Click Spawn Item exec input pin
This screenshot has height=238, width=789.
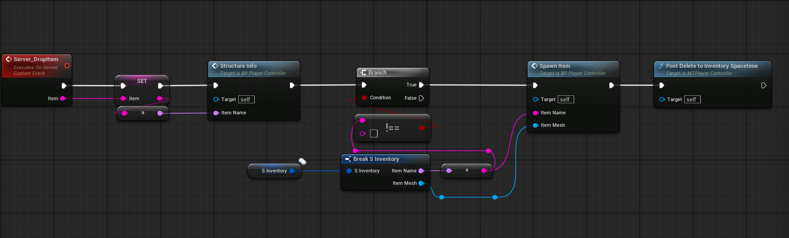[x=535, y=85]
